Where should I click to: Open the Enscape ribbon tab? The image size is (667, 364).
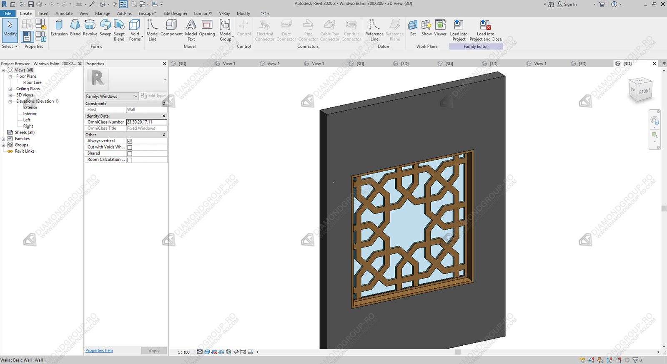tap(147, 13)
